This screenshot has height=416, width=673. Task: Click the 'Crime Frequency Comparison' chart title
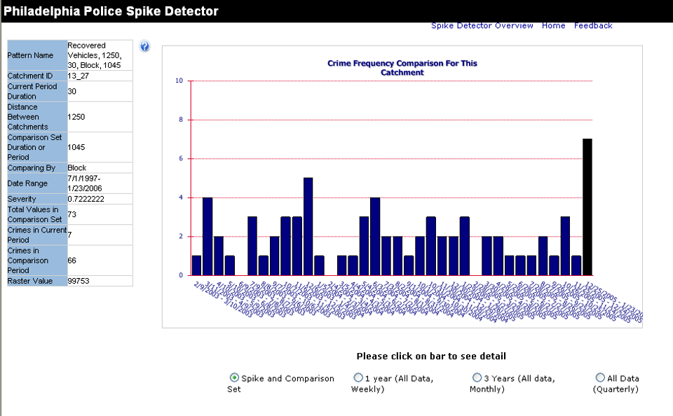402,67
